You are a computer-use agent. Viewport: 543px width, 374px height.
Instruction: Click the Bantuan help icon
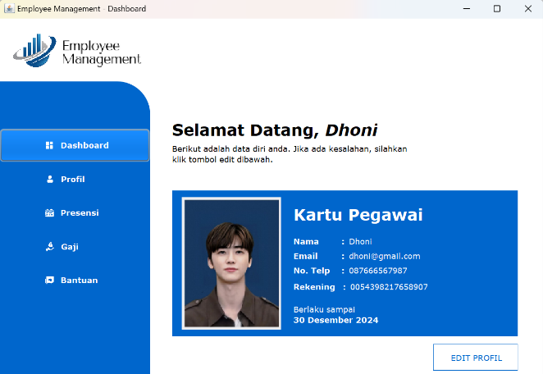tap(49, 280)
